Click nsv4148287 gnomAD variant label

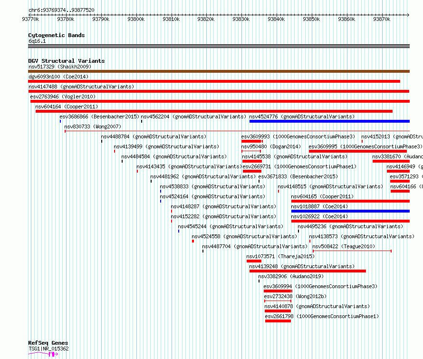pyautogui.click(x=224, y=206)
